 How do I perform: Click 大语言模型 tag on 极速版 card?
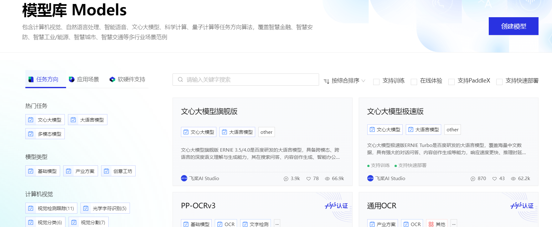pos(423,129)
